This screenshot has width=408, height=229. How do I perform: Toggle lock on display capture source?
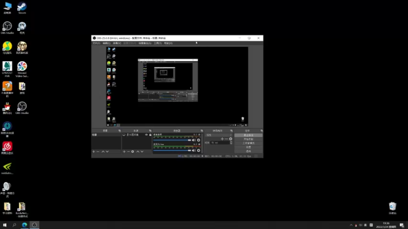point(150,135)
